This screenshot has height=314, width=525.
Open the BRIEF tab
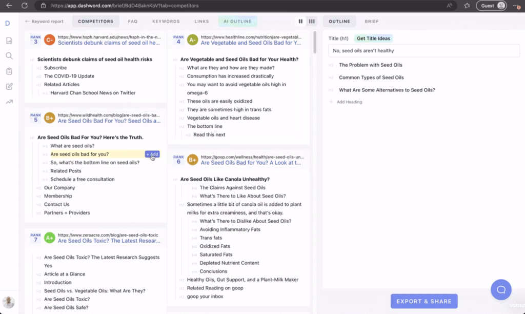tap(372, 22)
